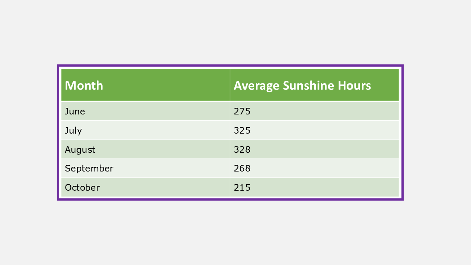Click gray slide background right of table
471x265 pixels.
click(437, 132)
